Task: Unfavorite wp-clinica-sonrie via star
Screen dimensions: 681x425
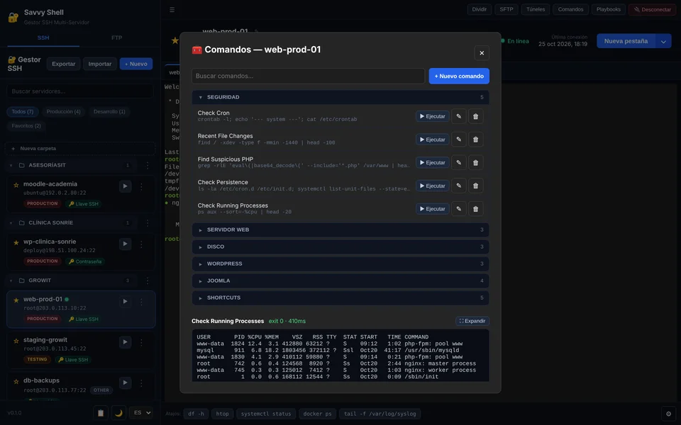Action: [x=16, y=242]
